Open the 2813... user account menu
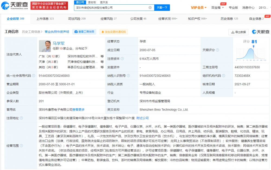This screenshot has width=271, height=170. coord(263,8)
